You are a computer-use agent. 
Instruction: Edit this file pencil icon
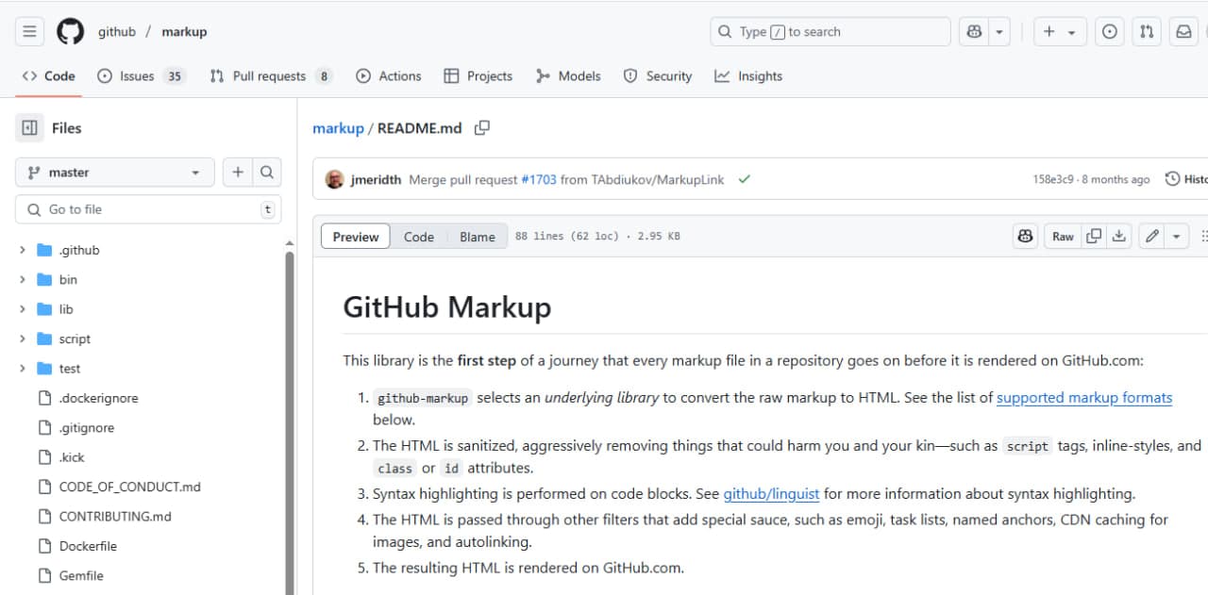pos(1151,236)
